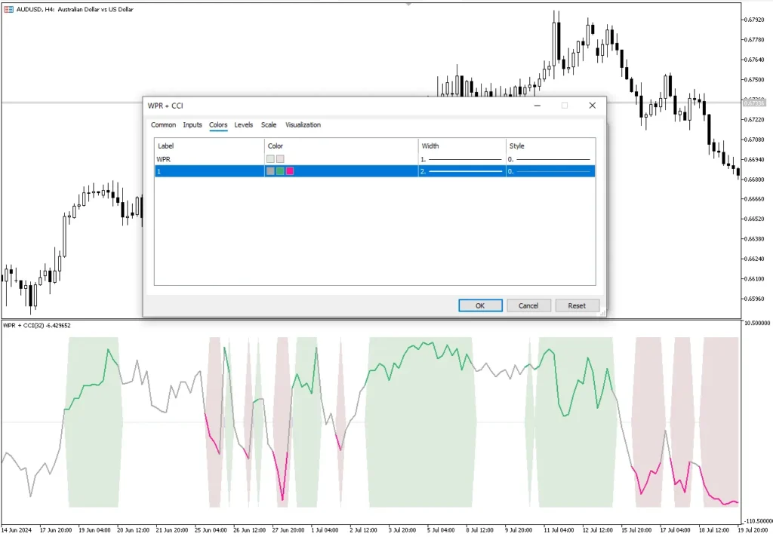Click the gray color swatch in row 1
The image size is (773, 537).
(x=270, y=172)
